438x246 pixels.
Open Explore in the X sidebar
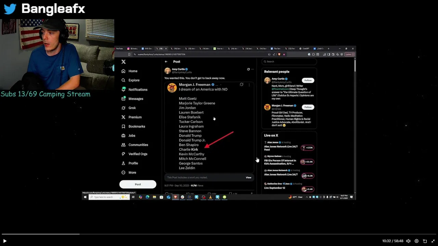pyautogui.click(x=130, y=80)
